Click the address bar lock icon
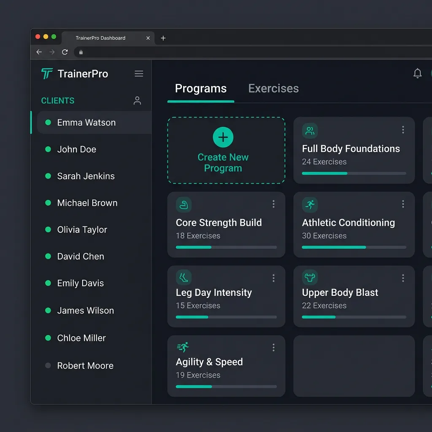The image size is (432, 432). [x=81, y=52]
